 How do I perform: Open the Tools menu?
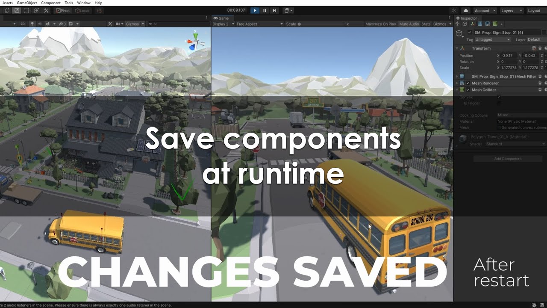tap(69, 3)
